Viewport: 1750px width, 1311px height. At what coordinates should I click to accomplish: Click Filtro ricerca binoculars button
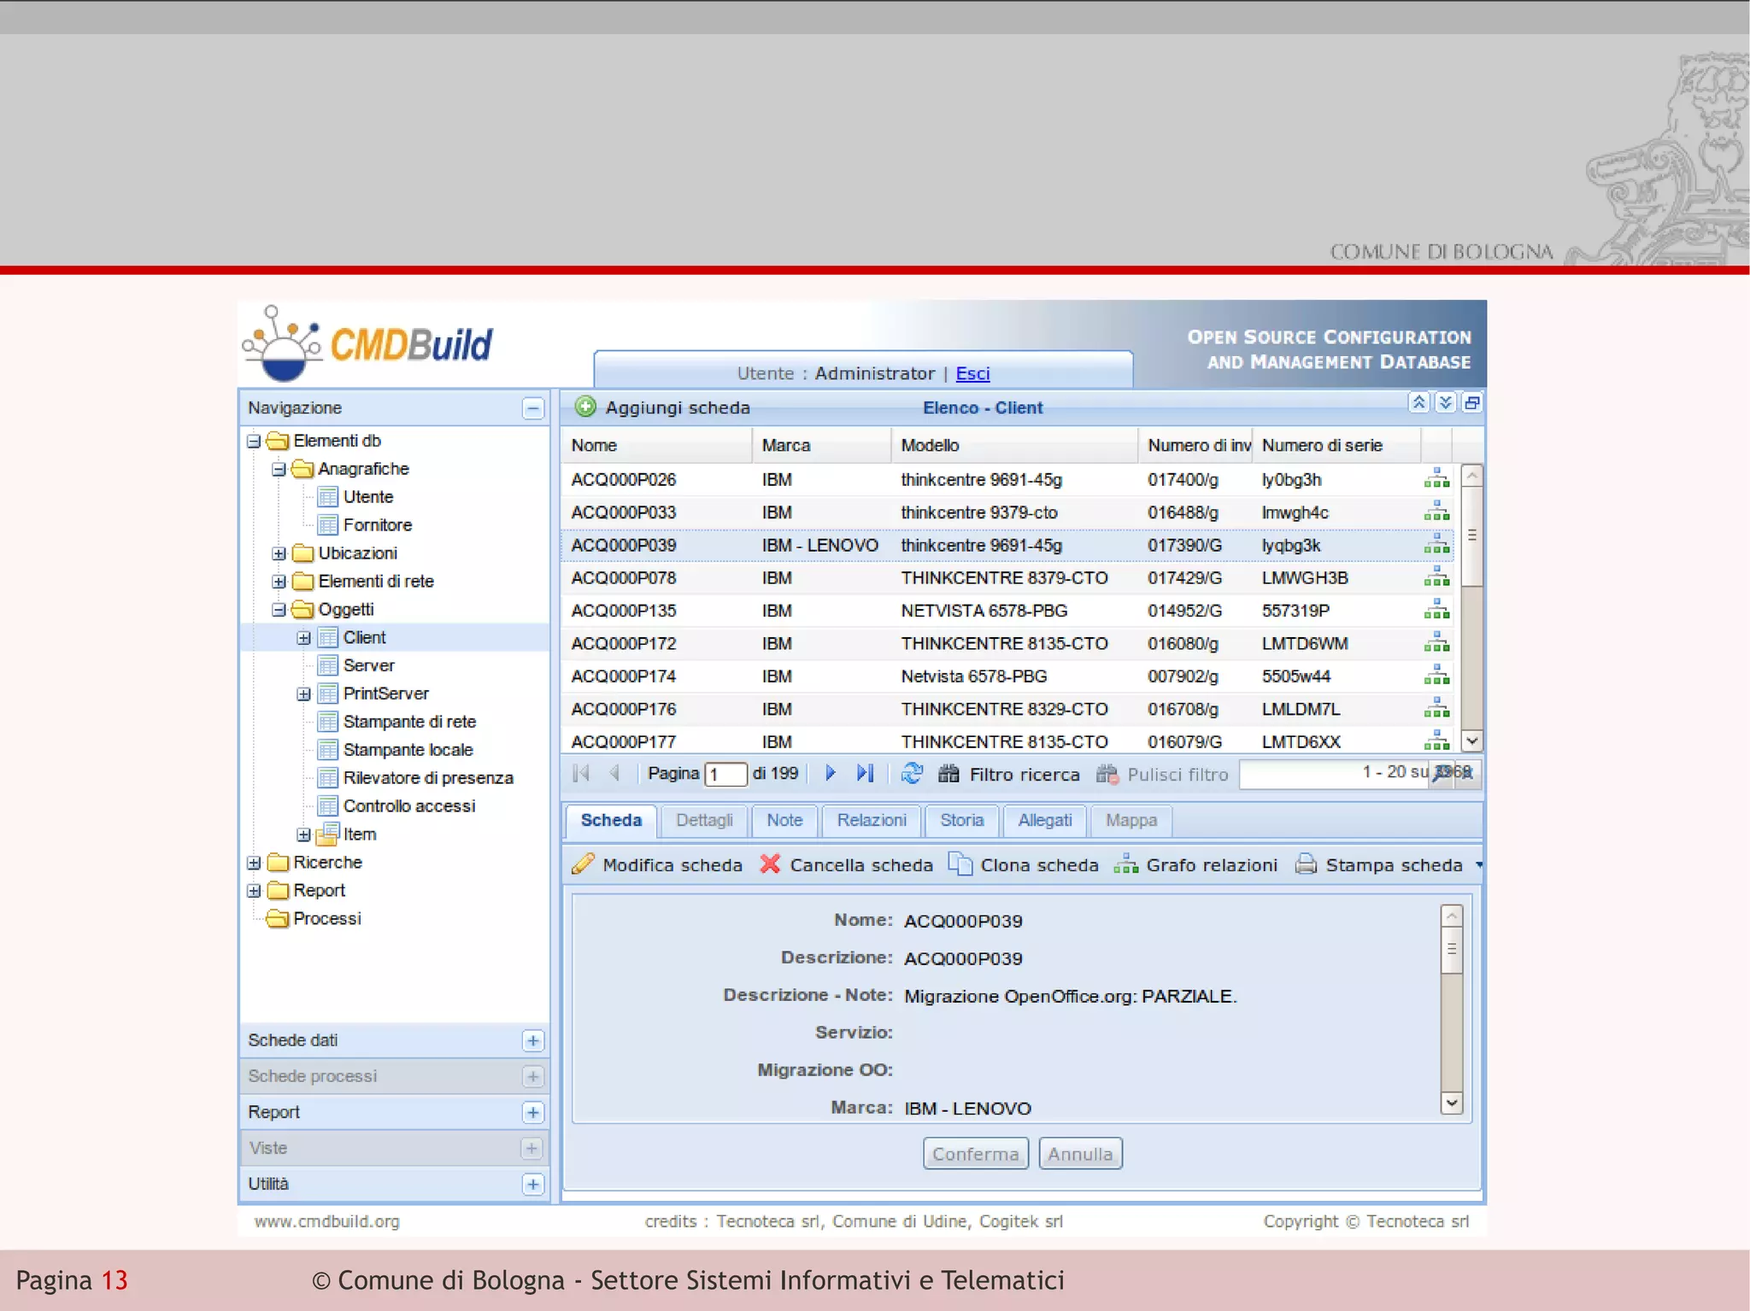(1009, 774)
